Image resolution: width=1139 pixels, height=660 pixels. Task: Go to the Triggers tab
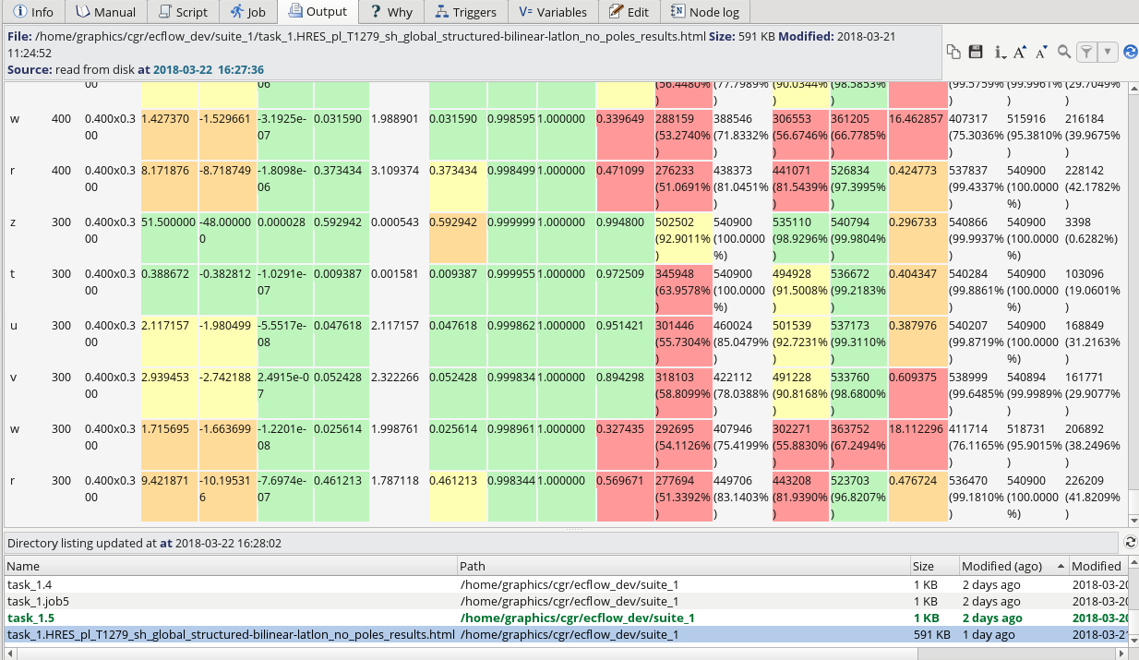click(x=466, y=12)
